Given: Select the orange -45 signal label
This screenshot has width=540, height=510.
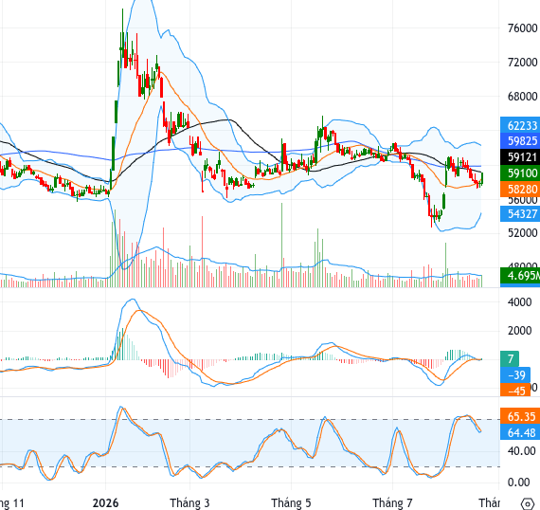Looking at the screenshot, I should tap(515, 391).
